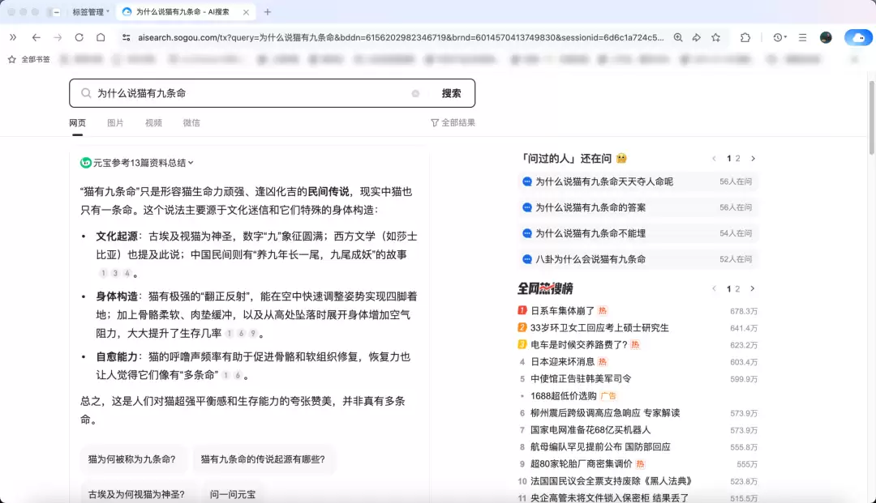Open browser history clock icon

coord(779,37)
